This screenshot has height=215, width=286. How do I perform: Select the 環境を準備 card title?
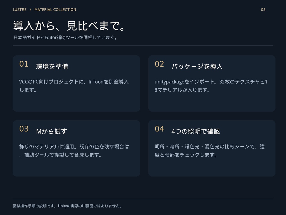click(52, 66)
